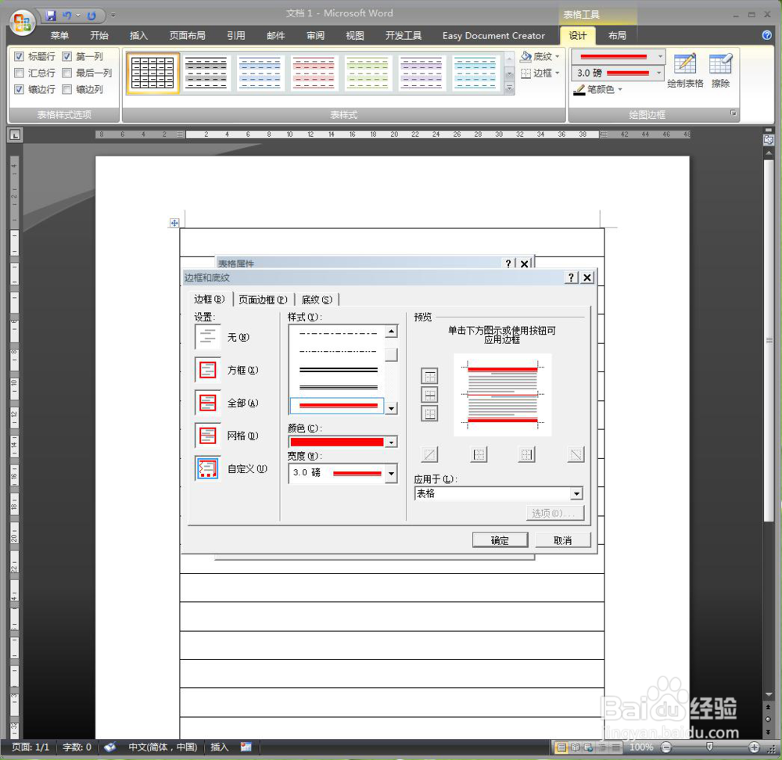Enable 最后一列 last column checkbox
The width and height of the screenshot is (782, 760).
pos(66,73)
